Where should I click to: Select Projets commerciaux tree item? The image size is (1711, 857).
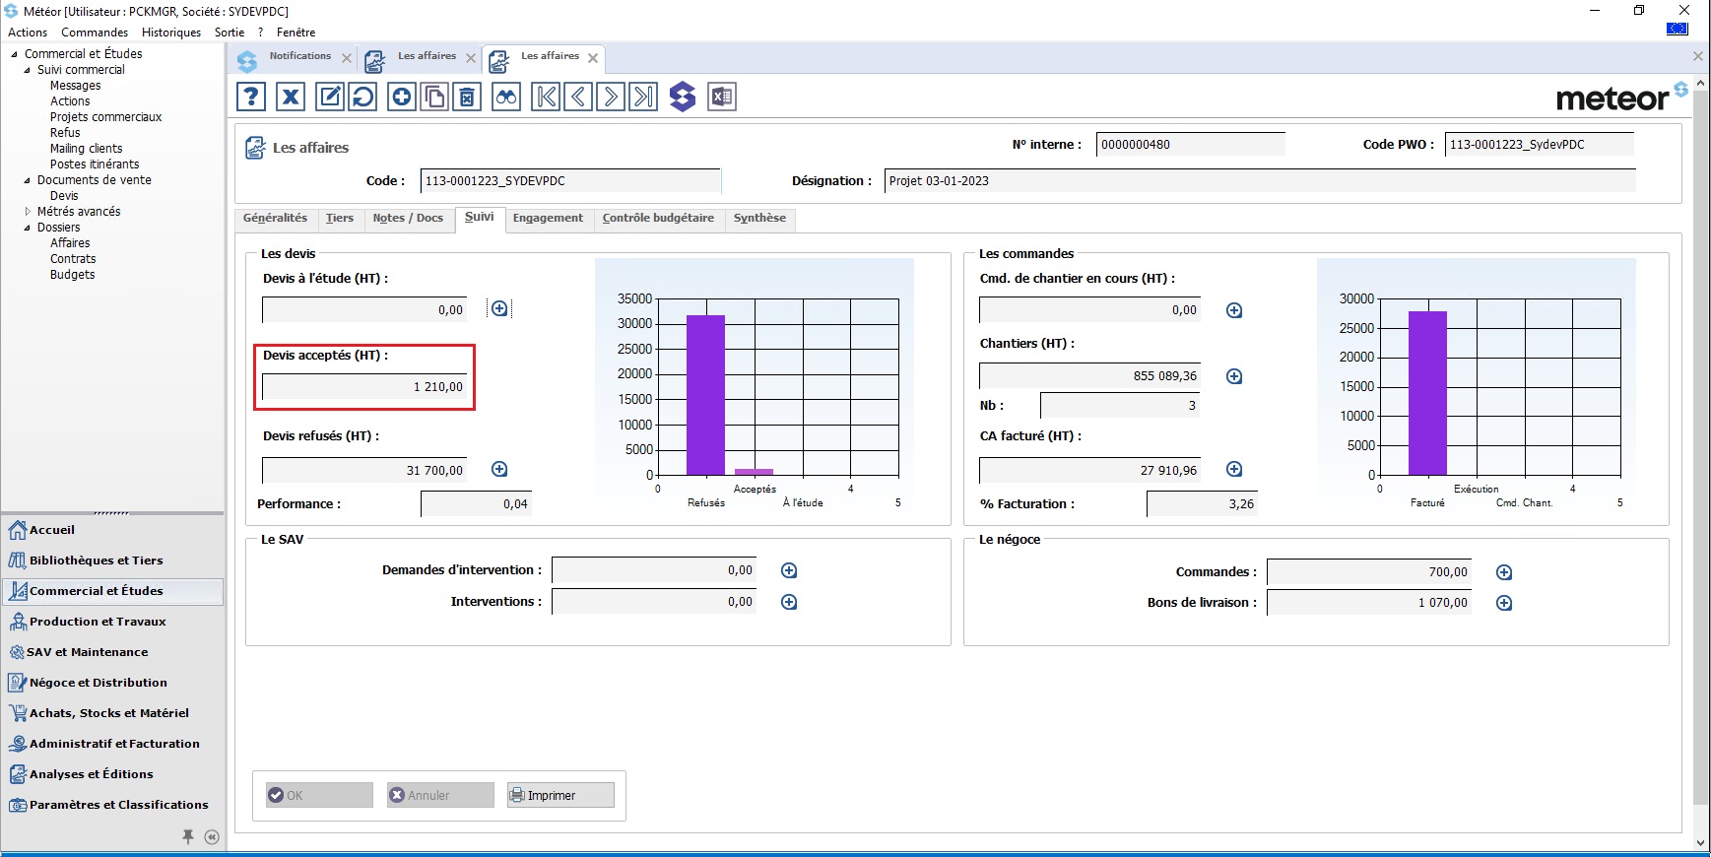click(x=105, y=117)
